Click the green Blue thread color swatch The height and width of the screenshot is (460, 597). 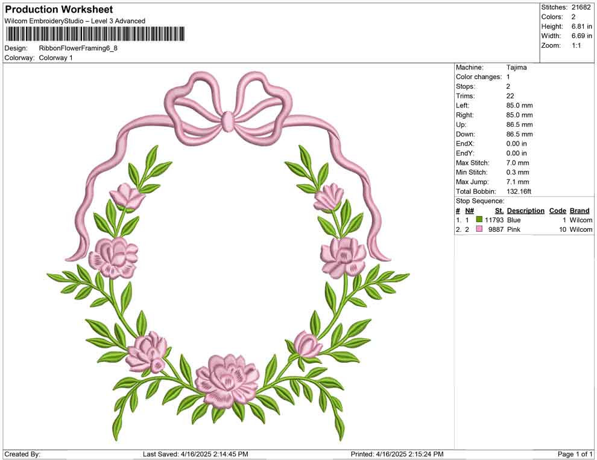pos(479,220)
